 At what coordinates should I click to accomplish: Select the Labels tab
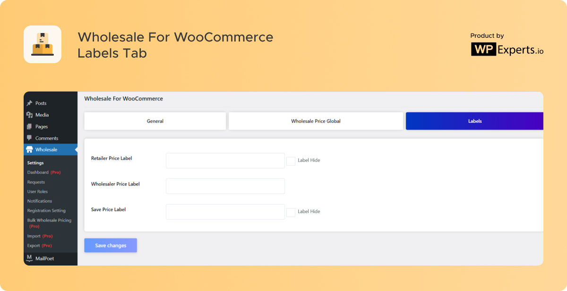pyautogui.click(x=474, y=121)
